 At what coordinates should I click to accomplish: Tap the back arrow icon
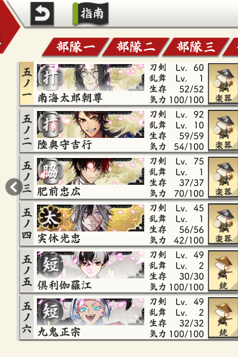tap(42, 14)
